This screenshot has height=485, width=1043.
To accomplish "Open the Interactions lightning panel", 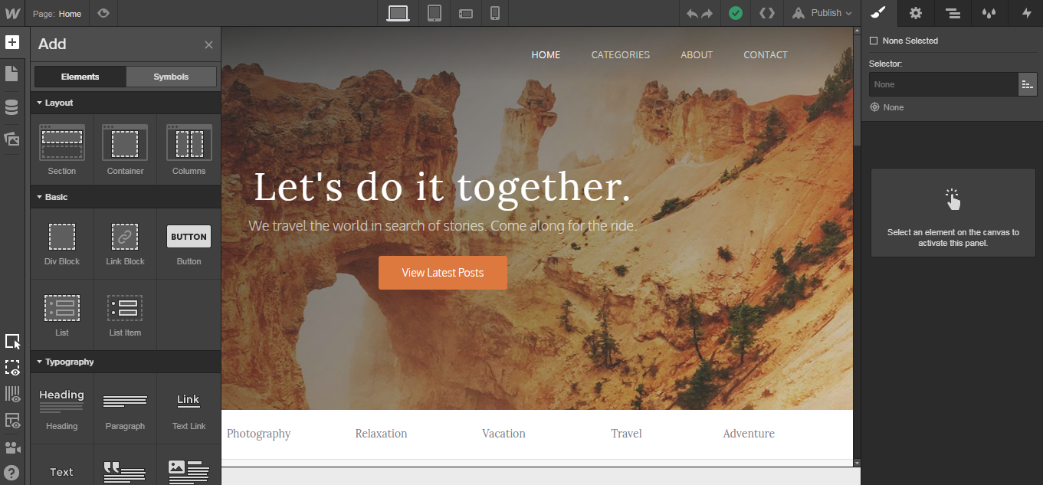I will [x=1026, y=13].
